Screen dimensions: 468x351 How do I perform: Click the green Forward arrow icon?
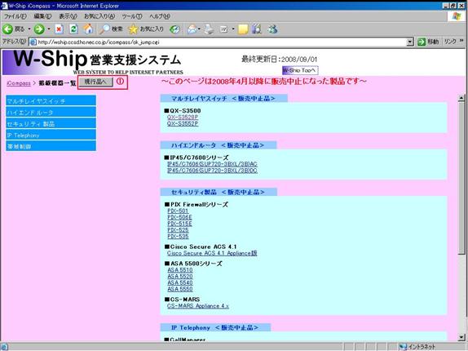coord(39,29)
